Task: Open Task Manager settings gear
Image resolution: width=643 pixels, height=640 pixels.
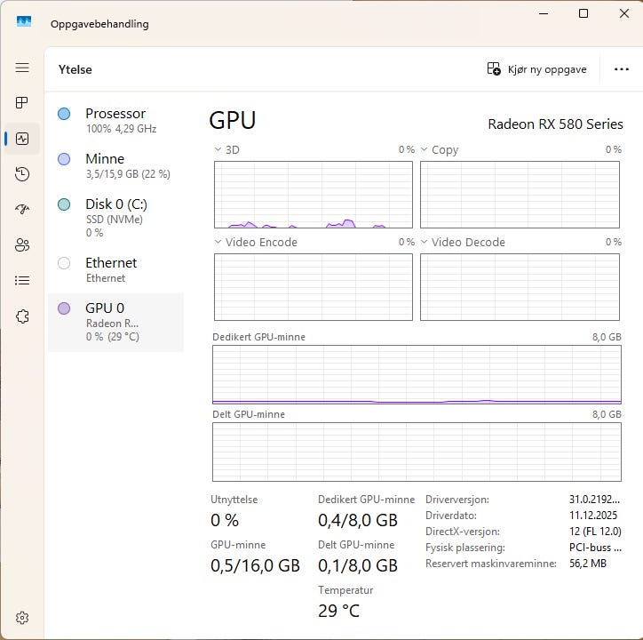Action: [22, 618]
